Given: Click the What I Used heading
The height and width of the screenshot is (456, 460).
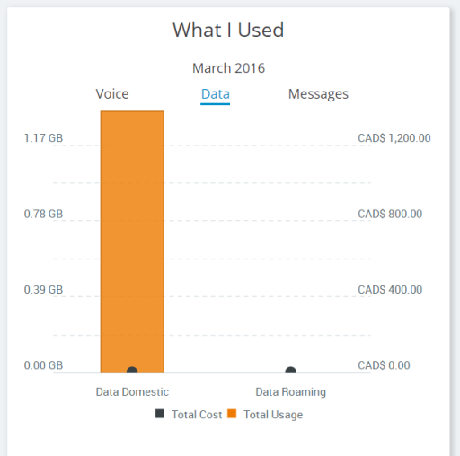Looking at the screenshot, I should tap(228, 30).
